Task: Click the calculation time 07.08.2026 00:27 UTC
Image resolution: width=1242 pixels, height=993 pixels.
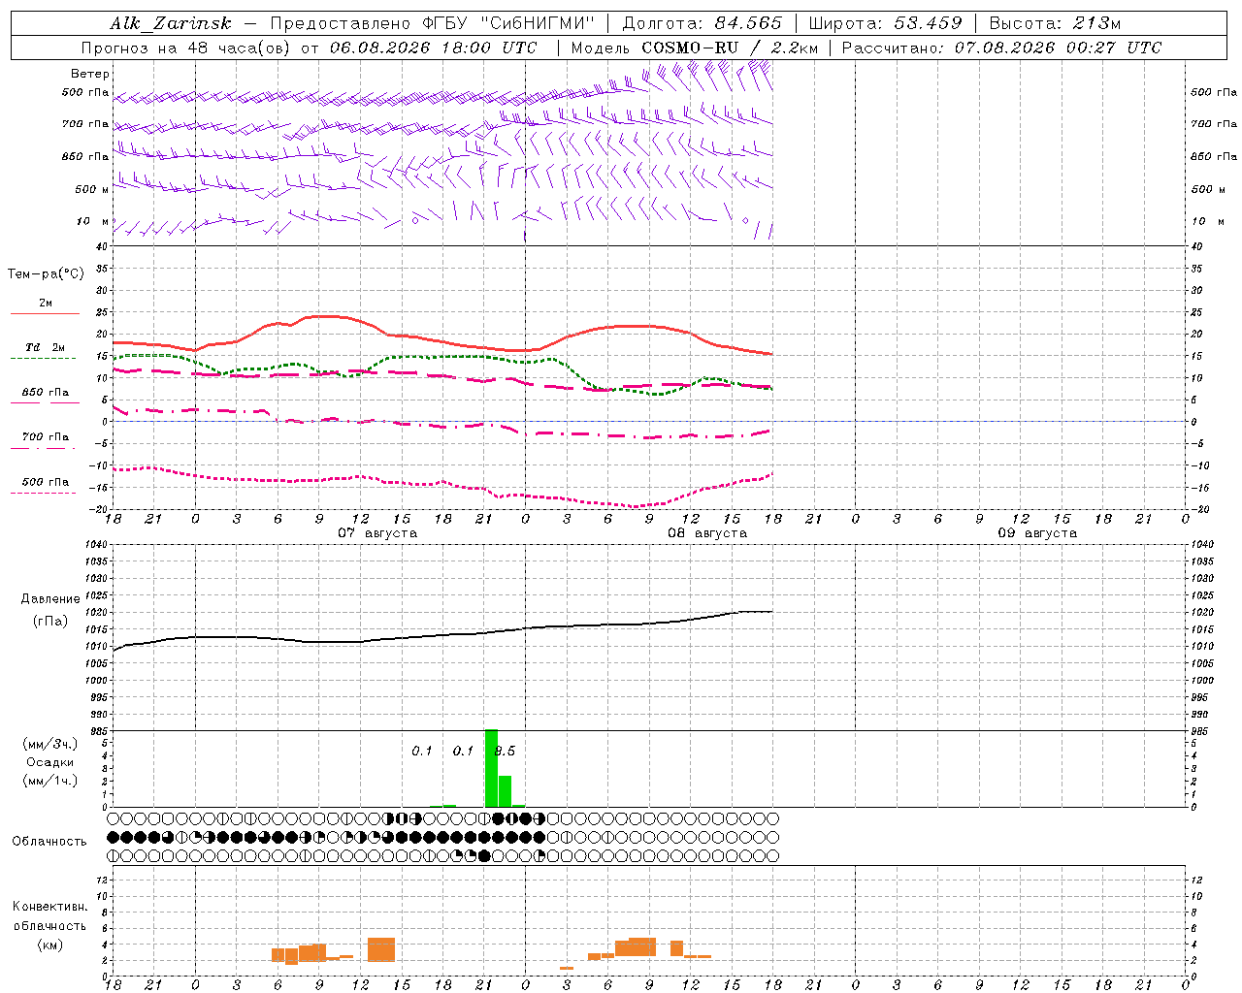Action: [1058, 47]
